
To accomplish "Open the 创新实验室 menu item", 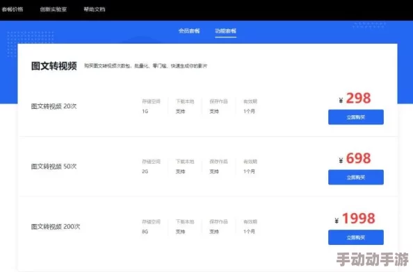I will pyautogui.click(x=54, y=10).
